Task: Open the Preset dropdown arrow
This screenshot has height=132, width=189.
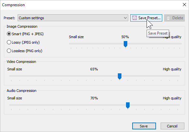Action: pos(125,18)
